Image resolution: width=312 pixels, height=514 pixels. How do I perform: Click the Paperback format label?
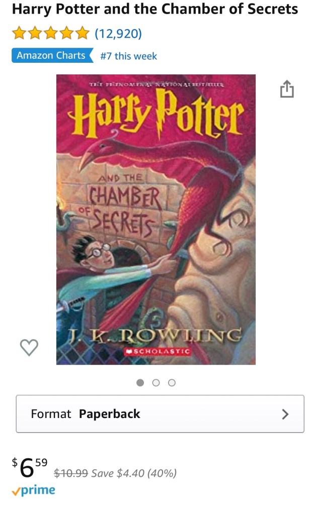pos(110,414)
